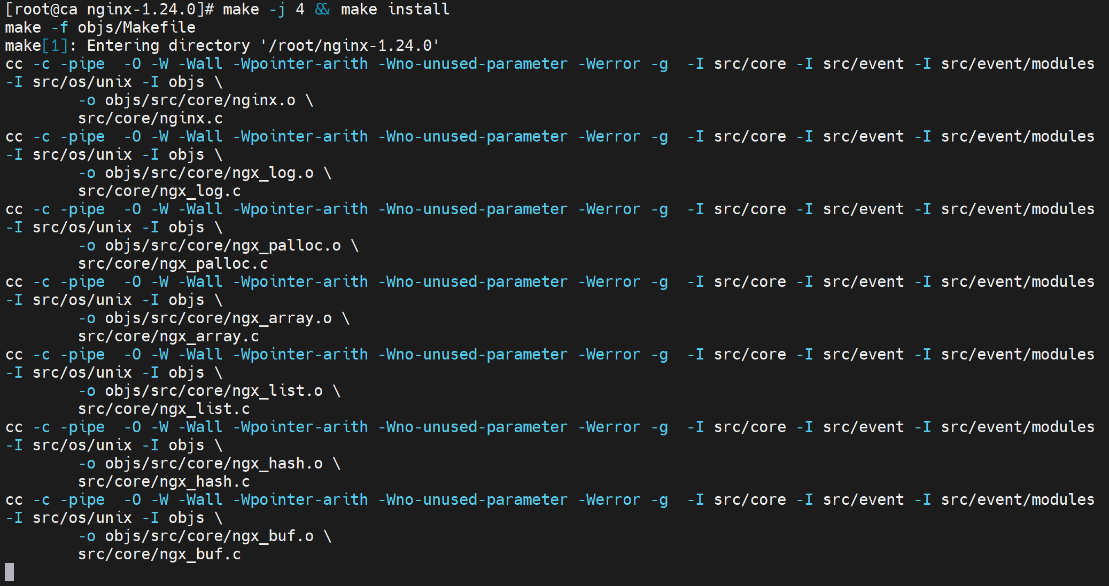Click objs/src/core/ngx_list.o output path

point(214,391)
